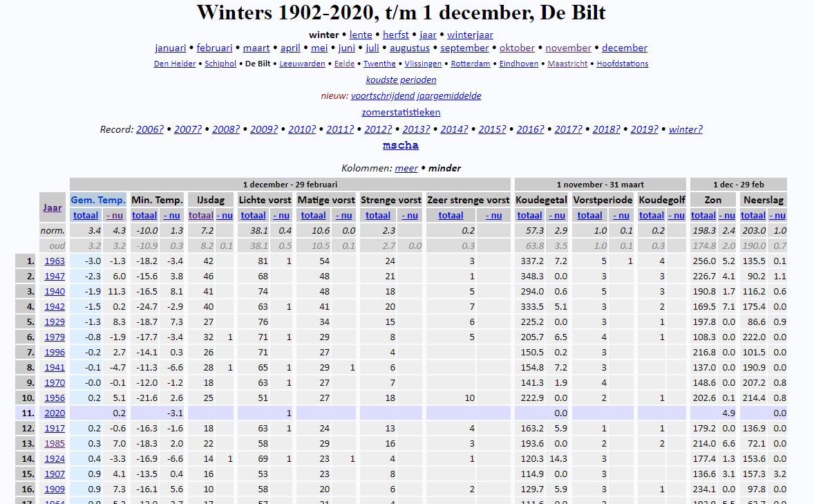
Task: Open the herfst season link
Action: (395, 35)
